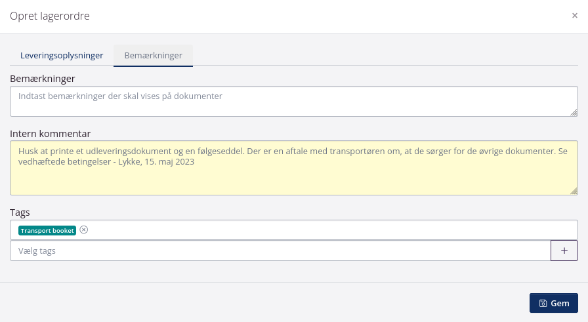Click the Tags label
Viewport: 588px width, 322px height.
(20, 212)
